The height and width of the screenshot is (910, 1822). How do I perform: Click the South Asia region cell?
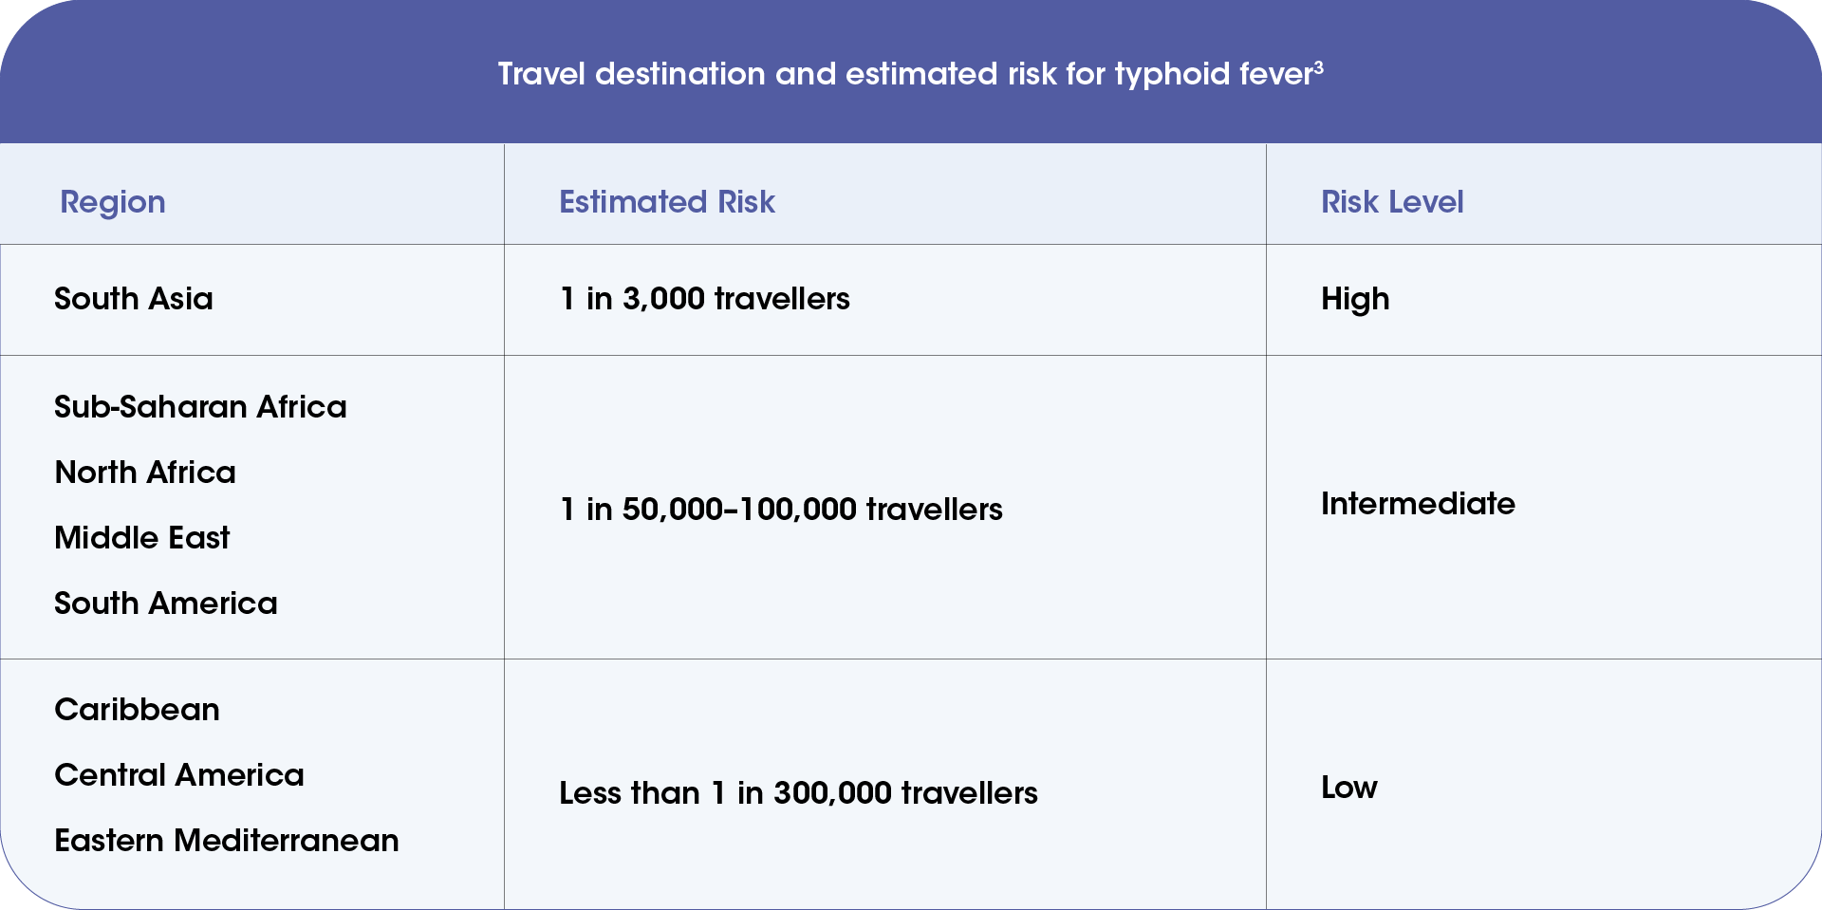(134, 299)
